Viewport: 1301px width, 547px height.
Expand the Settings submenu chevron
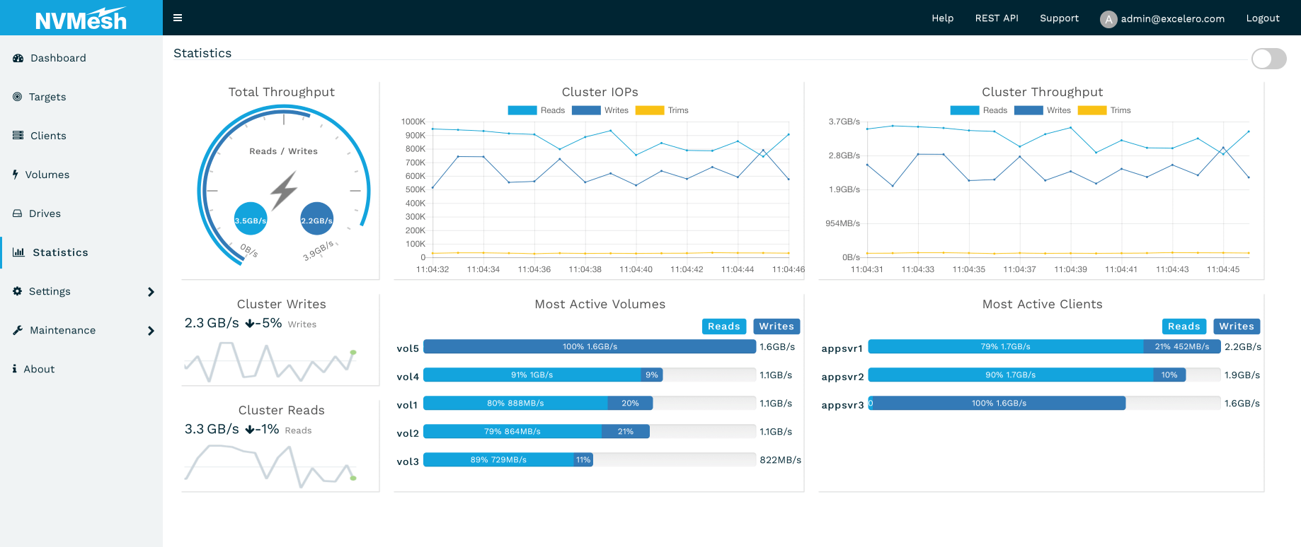pyautogui.click(x=151, y=292)
